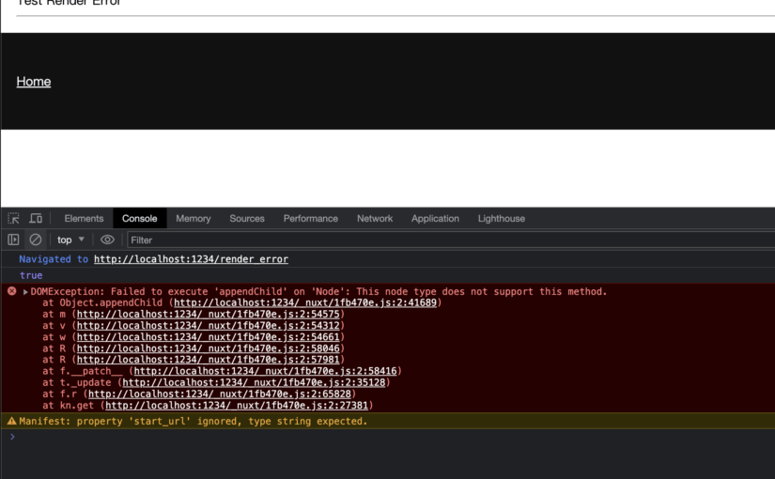Click the Home link on the page
The width and height of the screenshot is (775, 479).
34,82
